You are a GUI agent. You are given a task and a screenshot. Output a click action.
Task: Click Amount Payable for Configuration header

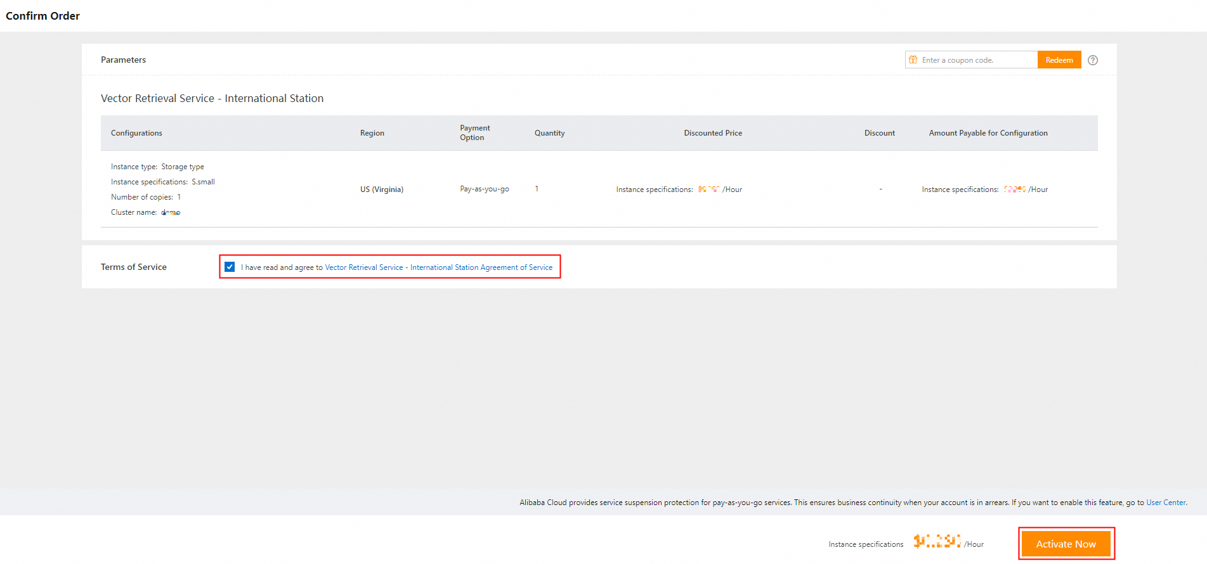(x=988, y=133)
